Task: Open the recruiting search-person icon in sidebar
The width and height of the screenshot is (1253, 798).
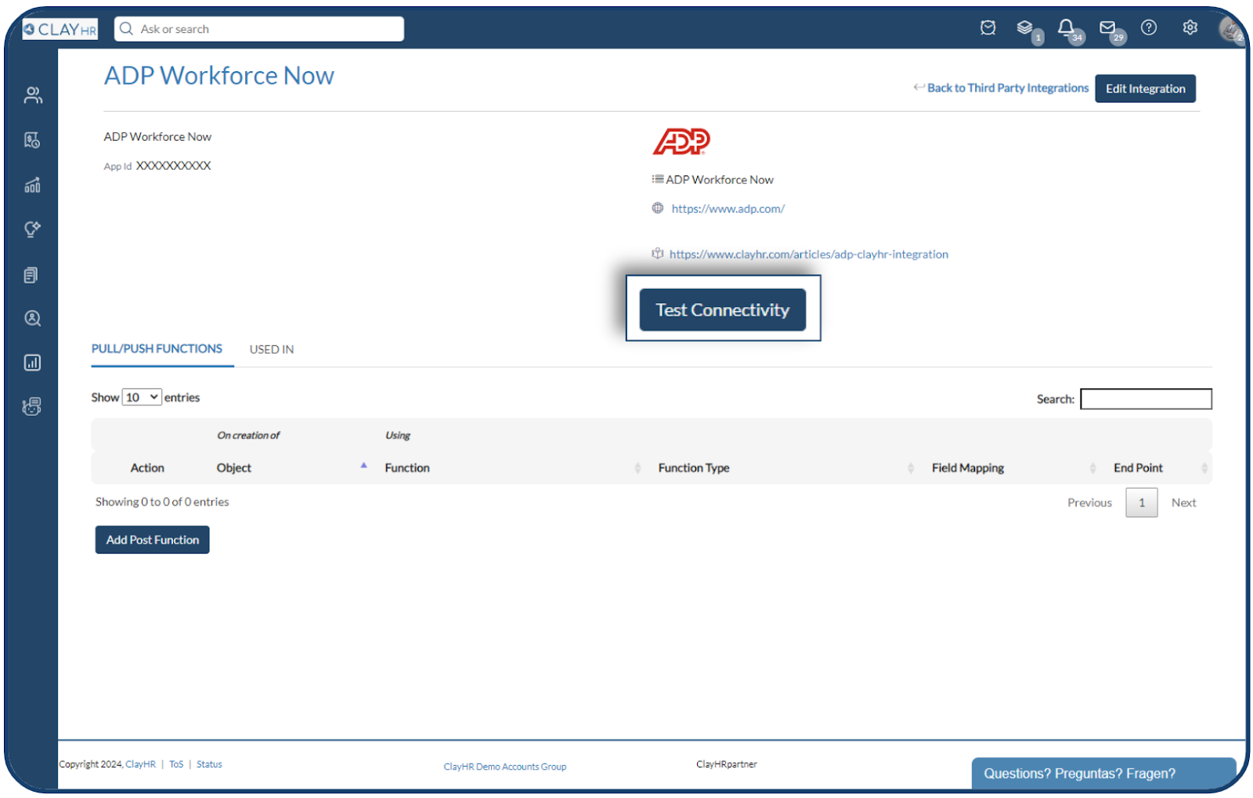Action: (32, 319)
